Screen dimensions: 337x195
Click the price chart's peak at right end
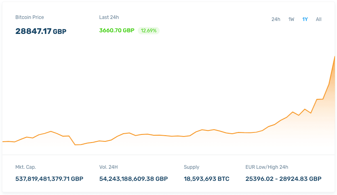[335, 57]
